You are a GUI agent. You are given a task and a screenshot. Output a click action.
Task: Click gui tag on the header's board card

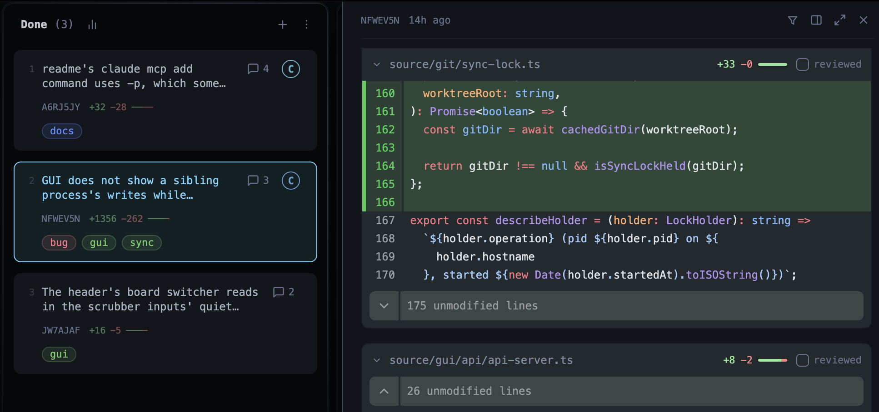click(59, 354)
